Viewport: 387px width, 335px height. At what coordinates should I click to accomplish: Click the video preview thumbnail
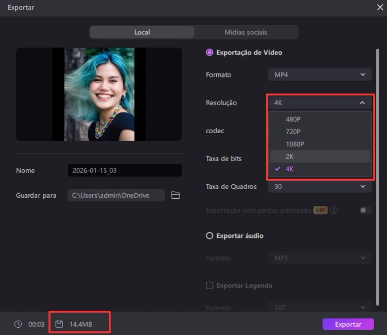pyautogui.click(x=99, y=94)
